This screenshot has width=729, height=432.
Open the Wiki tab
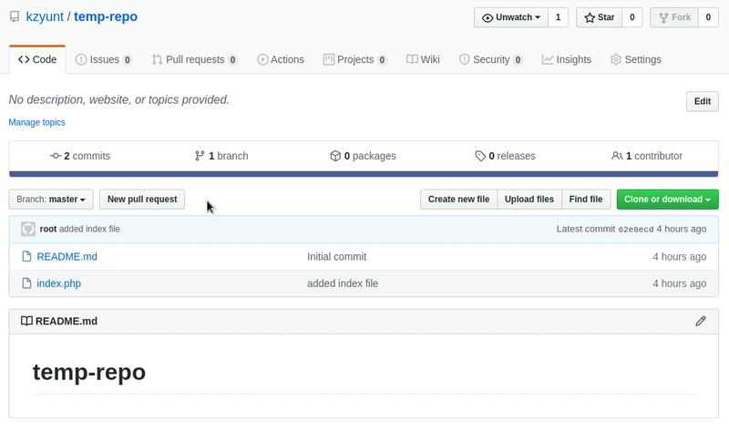(423, 59)
